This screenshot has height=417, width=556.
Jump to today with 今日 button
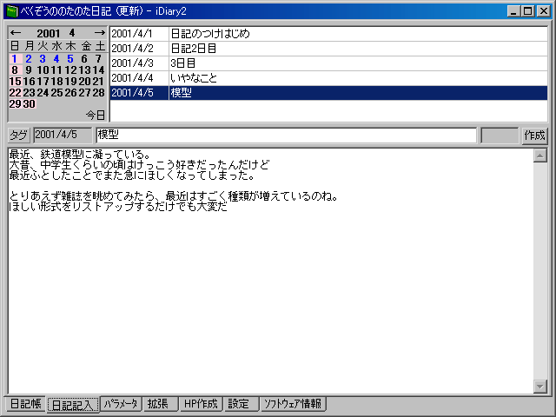click(x=95, y=115)
